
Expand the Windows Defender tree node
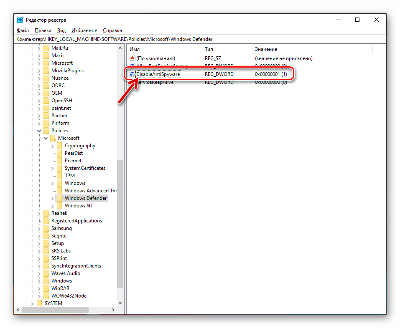pyautogui.click(x=53, y=198)
